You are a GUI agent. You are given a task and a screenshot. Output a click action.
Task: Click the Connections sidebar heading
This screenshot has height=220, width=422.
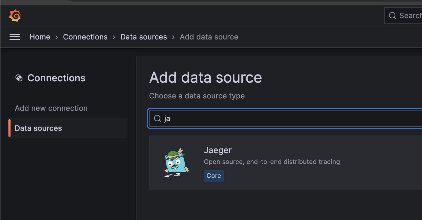[56, 78]
